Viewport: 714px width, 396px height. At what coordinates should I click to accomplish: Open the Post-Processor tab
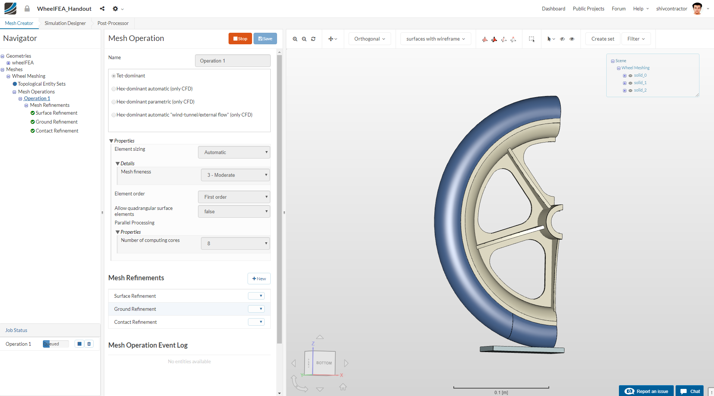pos(113,23)
